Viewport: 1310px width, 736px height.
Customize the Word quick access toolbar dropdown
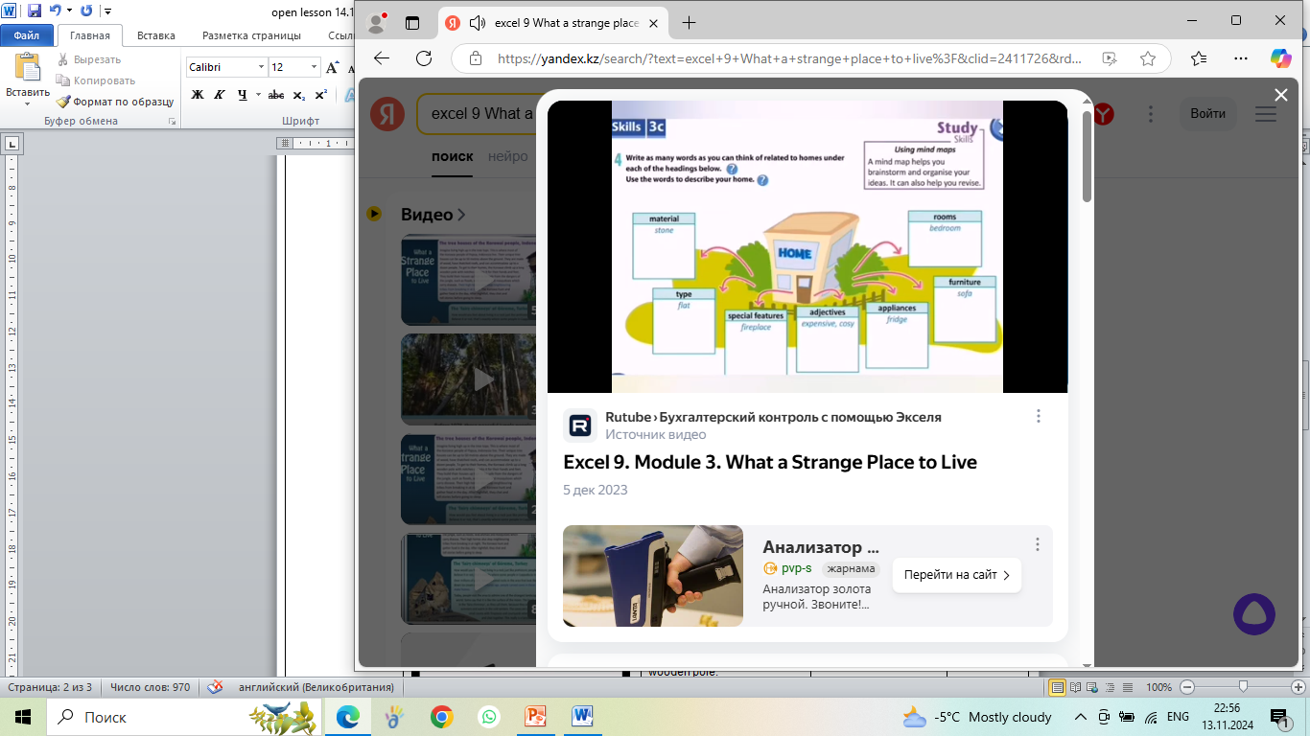pos(105,11)
